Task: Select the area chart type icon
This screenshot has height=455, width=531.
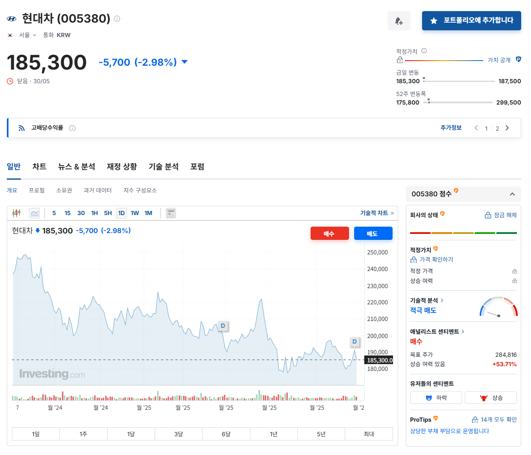Action: click(35, 213)
